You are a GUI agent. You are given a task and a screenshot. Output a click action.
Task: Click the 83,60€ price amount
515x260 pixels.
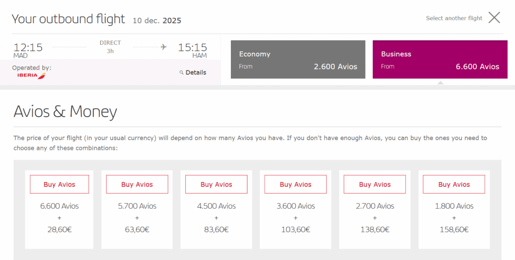(216, 230)
